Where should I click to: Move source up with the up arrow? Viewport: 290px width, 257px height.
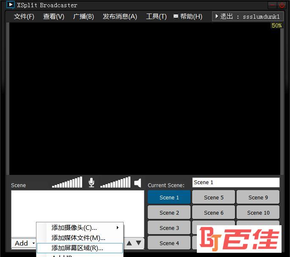pyautogui.click(x=129, y=243)
